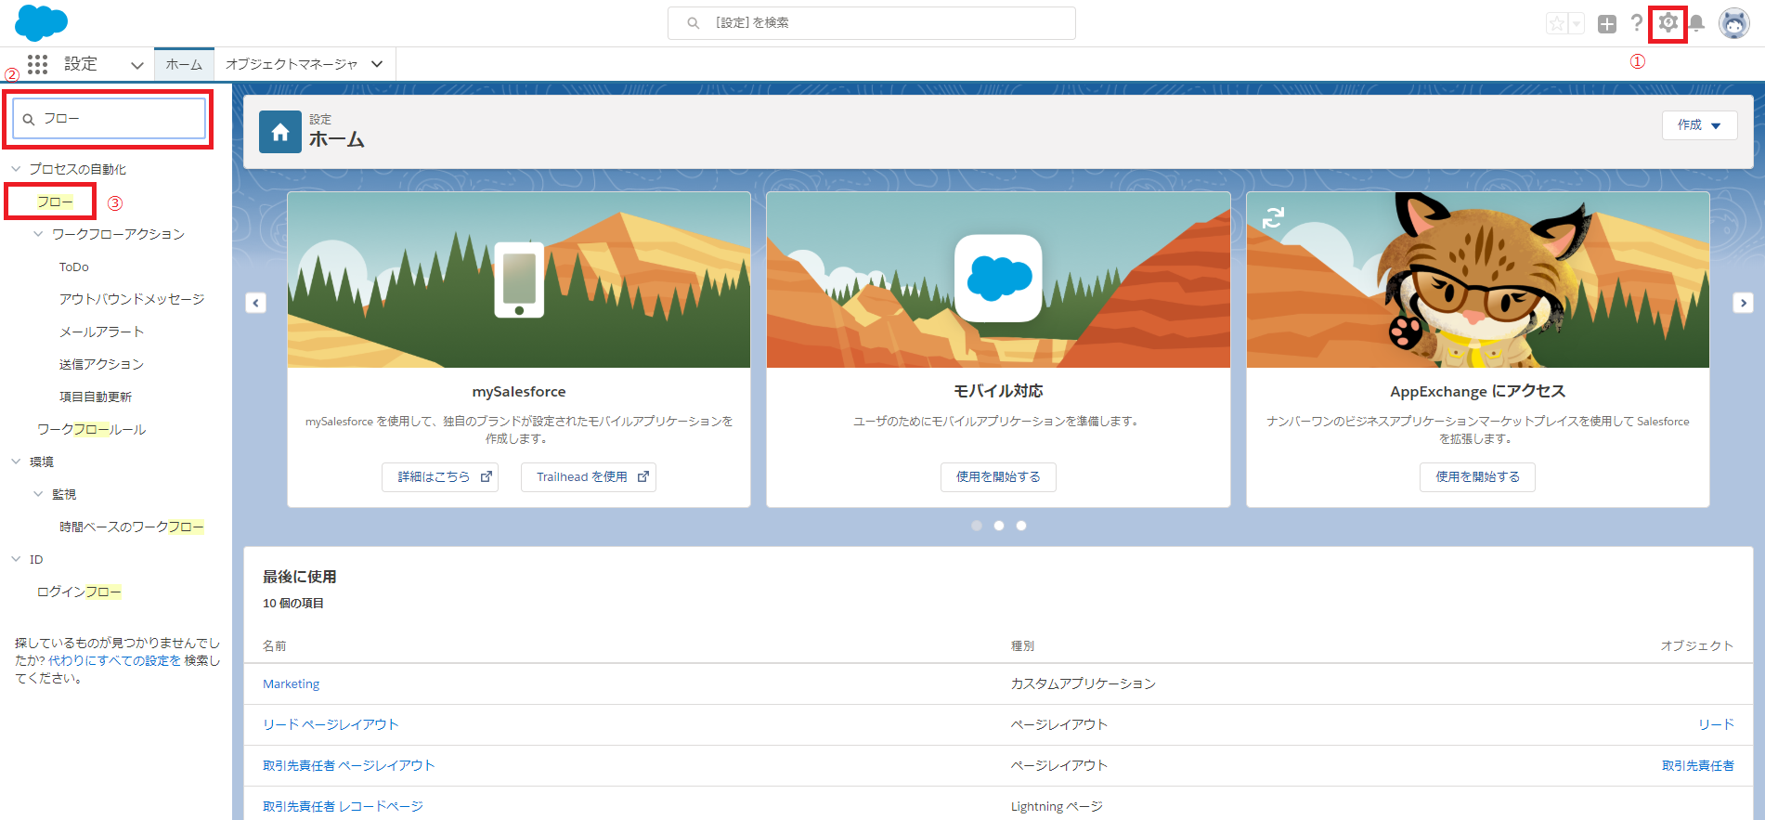Select the first carousel indicator dot
The width and height of the screenshot is (1765, 820).
[x=977, y=526]
